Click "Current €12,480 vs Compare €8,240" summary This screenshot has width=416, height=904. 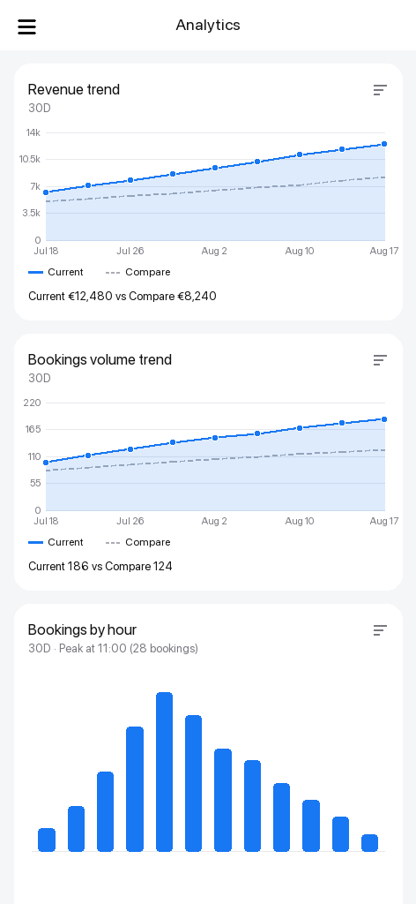coord(123,297)
